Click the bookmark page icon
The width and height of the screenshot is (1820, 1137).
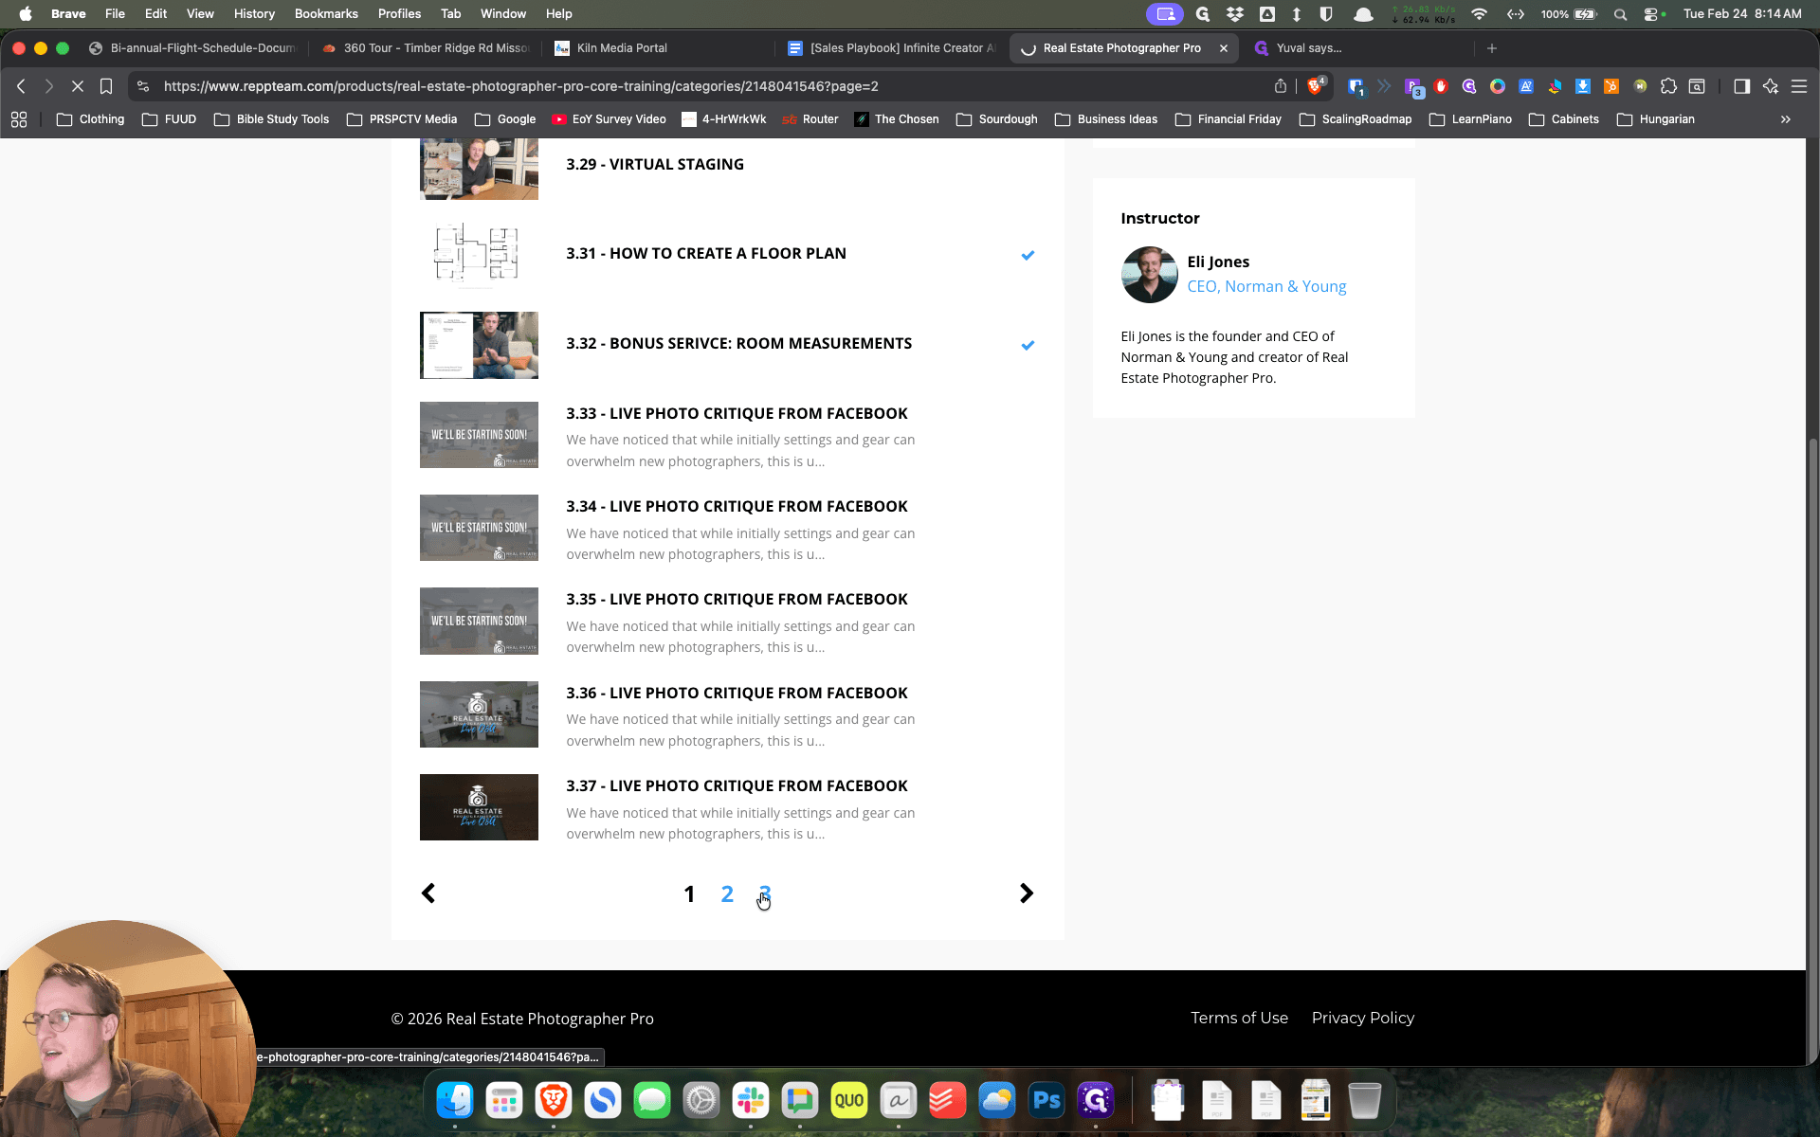(106, 86)
